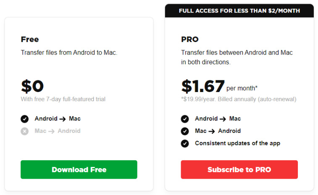This screenshot has width=318, height=195.
Task: Click the $19.99/year billed annually note
Action: click(239, 99)
